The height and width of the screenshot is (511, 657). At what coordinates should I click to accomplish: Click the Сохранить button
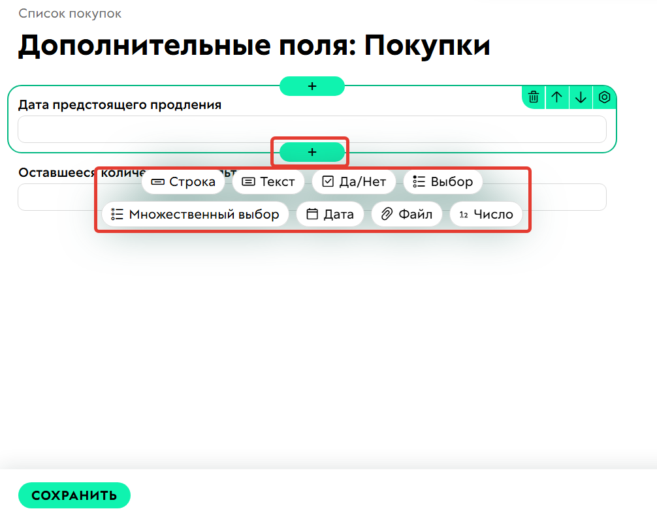coord(74,495)
